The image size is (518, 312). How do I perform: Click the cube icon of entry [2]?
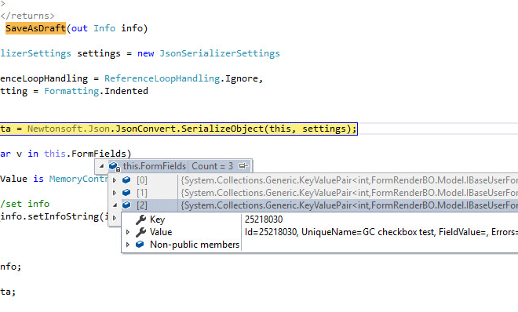click(126, 205)
